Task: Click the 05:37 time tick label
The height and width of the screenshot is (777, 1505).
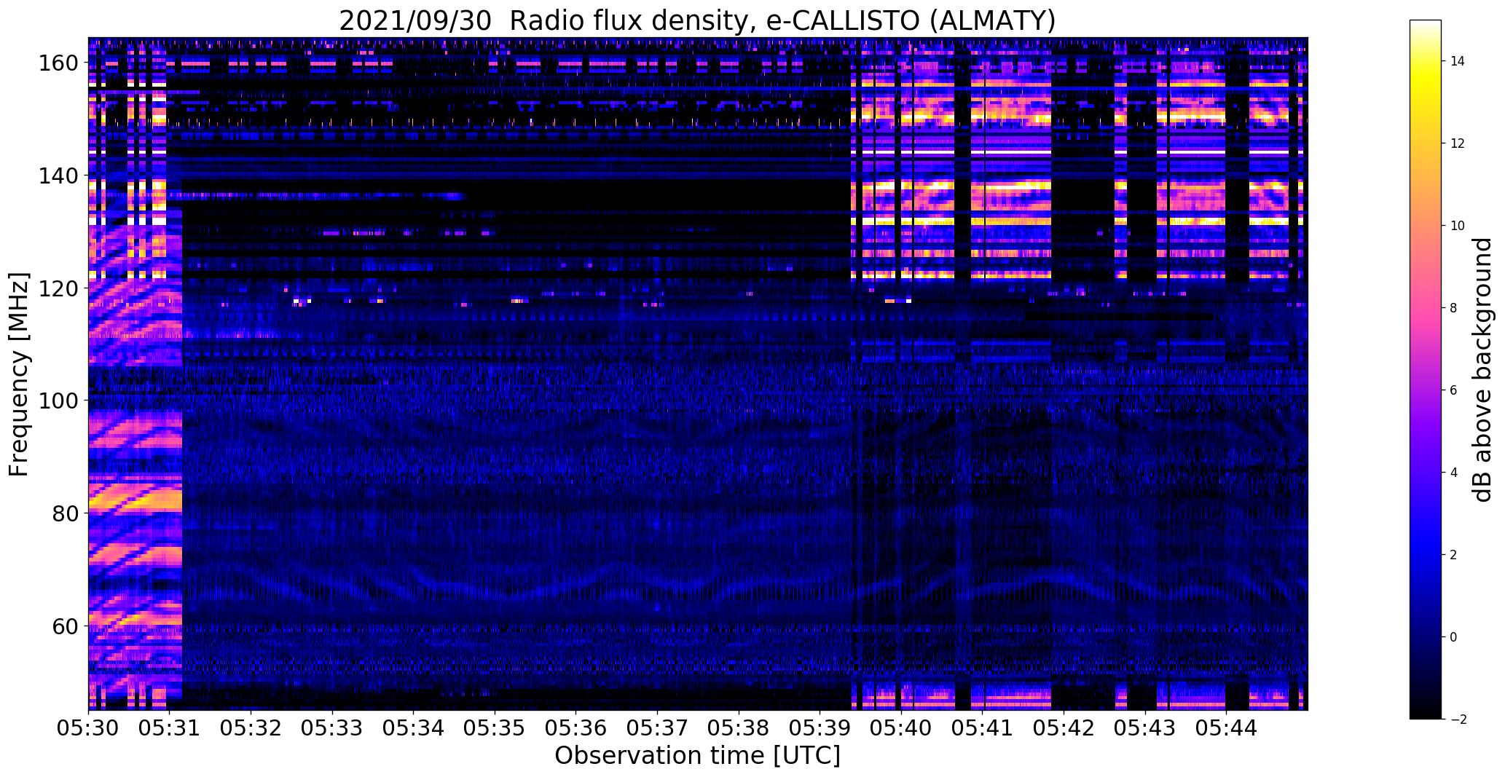Action: pyautogui.click(x=657, y=728)
